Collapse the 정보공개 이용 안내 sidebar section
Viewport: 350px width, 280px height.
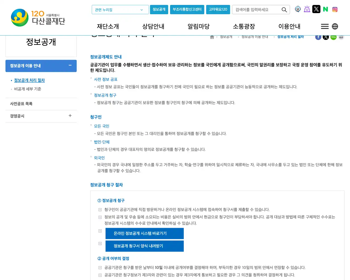click(70, 65)
